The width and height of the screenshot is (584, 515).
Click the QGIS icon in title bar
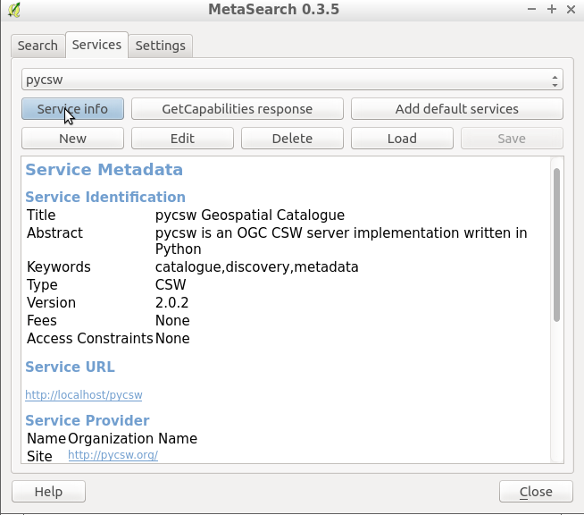click(x=13, y=10)
